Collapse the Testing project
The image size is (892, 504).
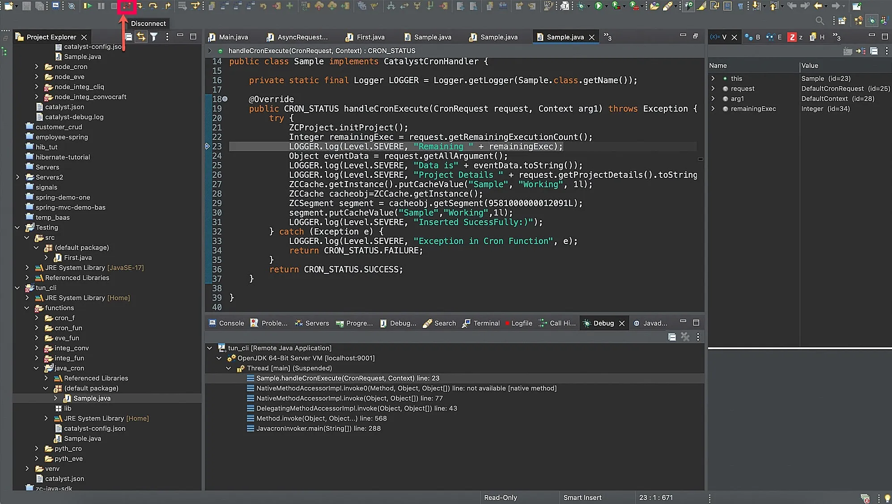tap(17, 227)
